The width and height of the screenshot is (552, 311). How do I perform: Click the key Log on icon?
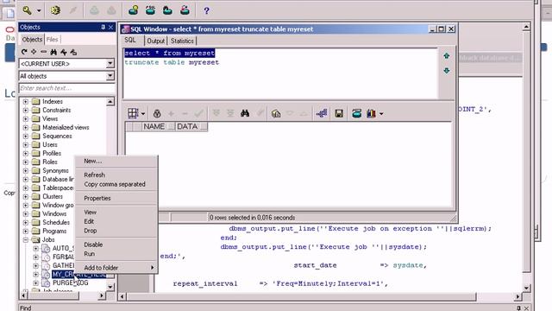pyautogui.click(x=27, y=10)
